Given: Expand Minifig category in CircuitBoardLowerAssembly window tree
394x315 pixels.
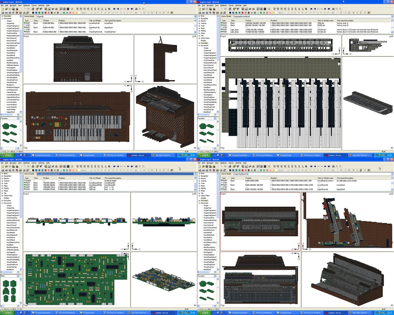Looking at the screenshot, I should [2, 188].
